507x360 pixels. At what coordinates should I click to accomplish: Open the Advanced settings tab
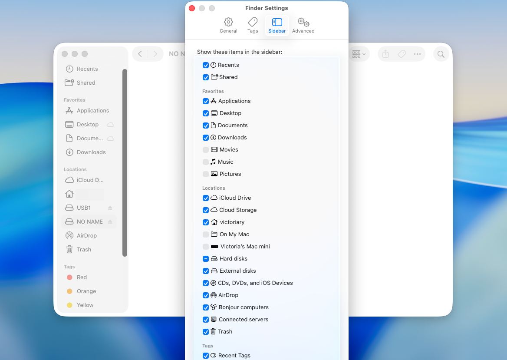(303, 26)
